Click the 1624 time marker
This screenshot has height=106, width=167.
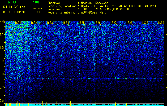66,23
